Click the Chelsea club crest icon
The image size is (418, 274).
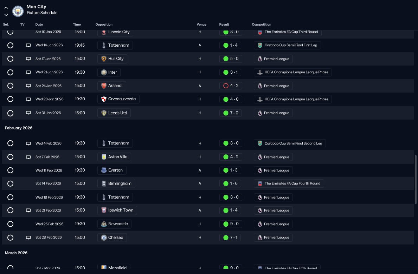tap(104, 238)
